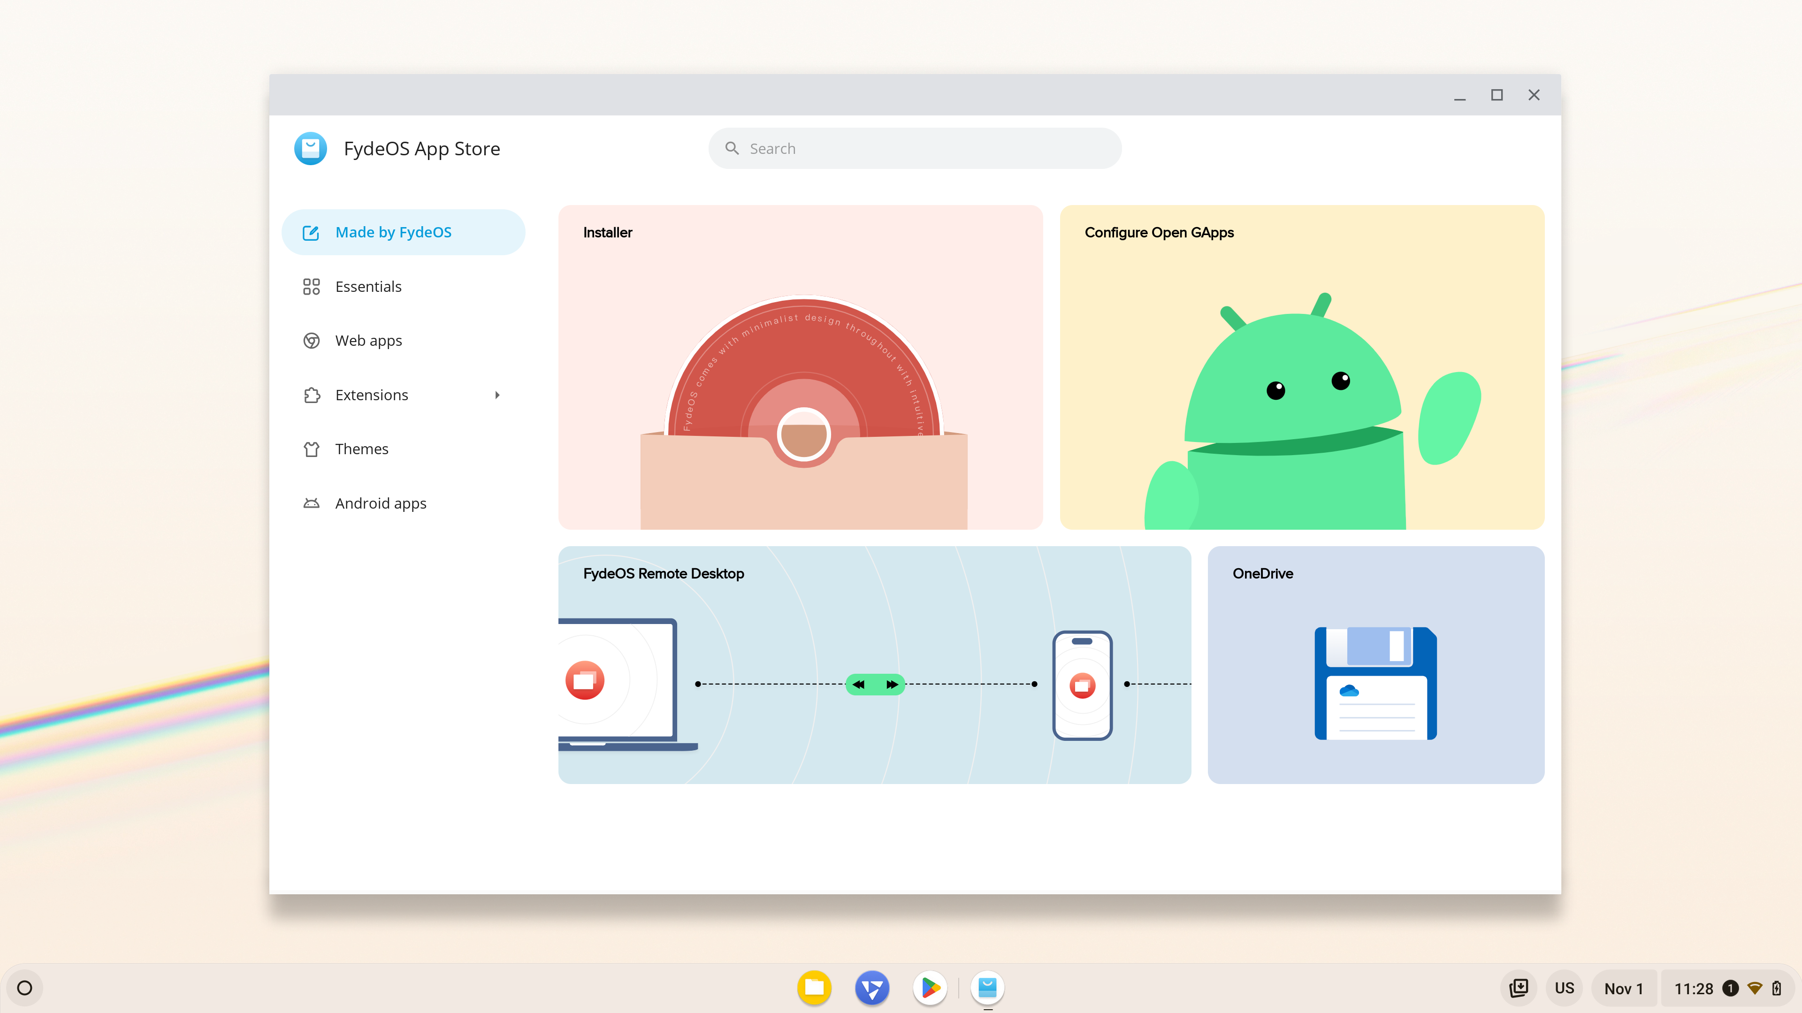Select the Made by FydeOS category
1802x1013 pixels.
point(404,232)
